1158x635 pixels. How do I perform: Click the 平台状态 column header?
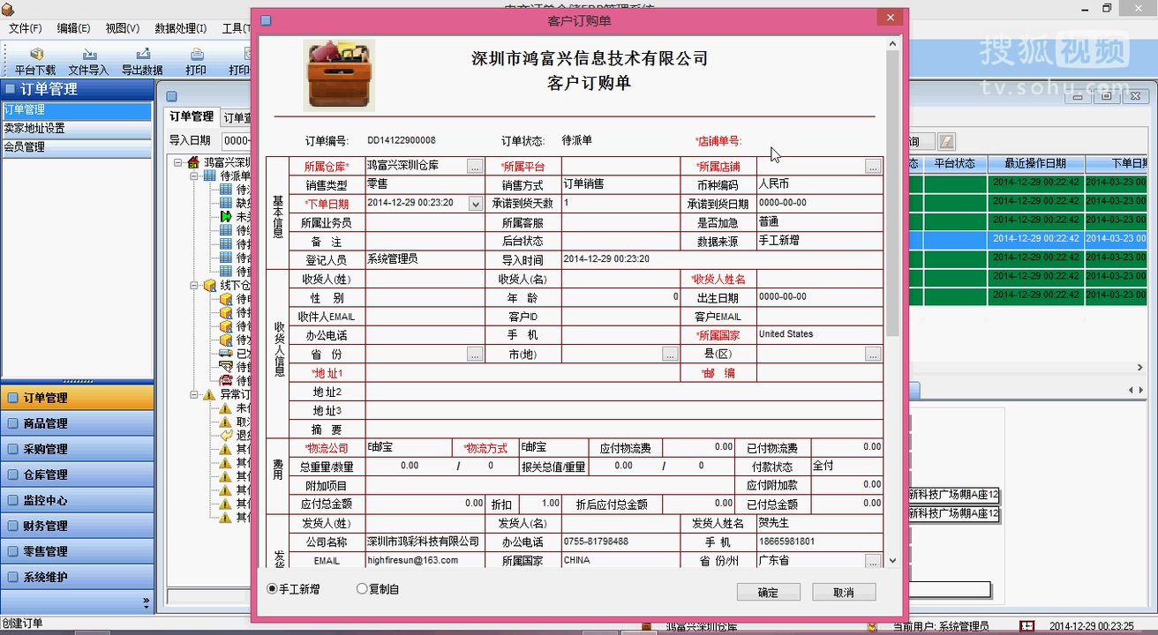tap(955, 164)
